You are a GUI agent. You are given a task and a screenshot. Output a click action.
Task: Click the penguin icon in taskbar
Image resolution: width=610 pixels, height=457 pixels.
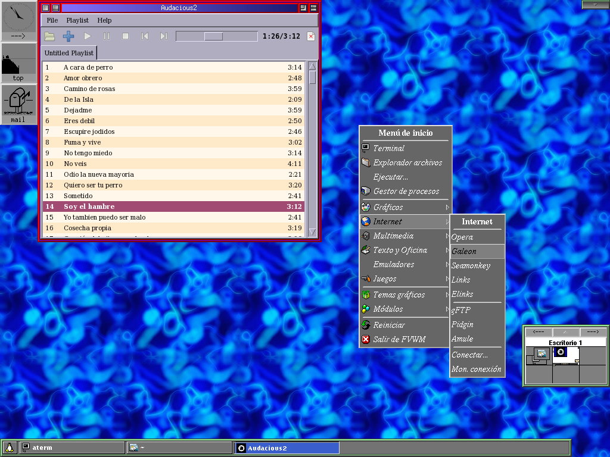(x=10, y=447)
